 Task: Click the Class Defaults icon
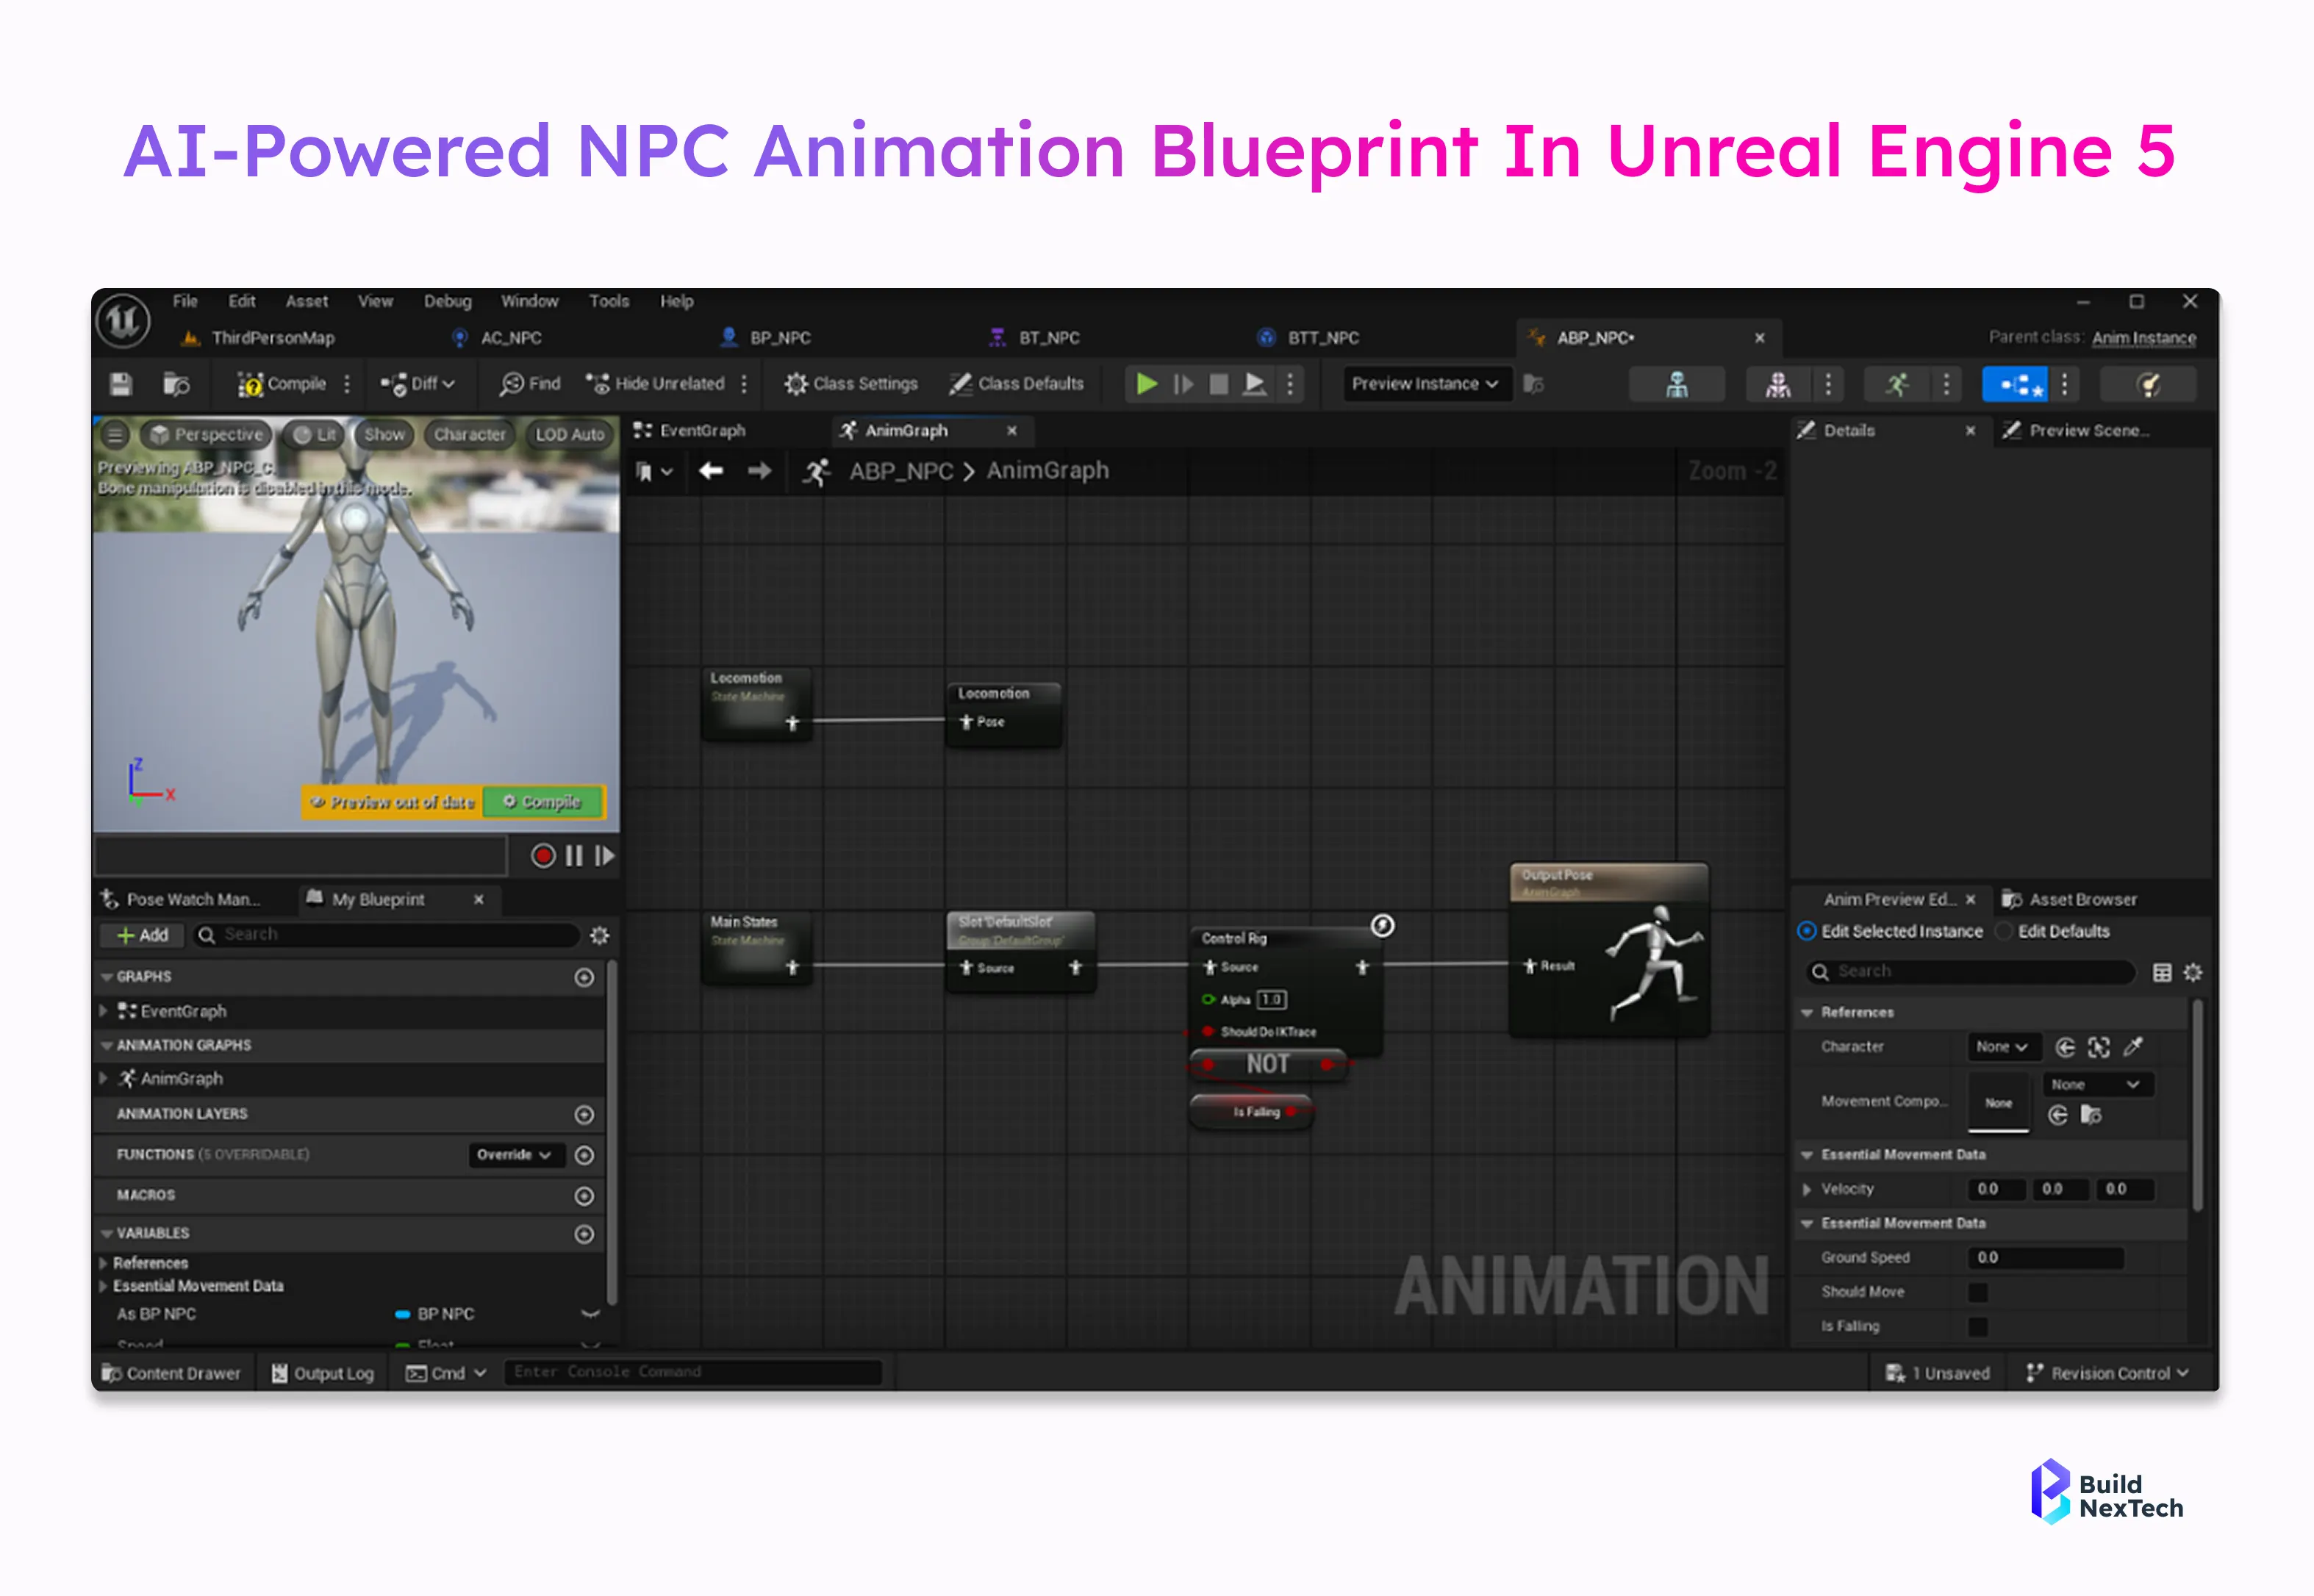tap(1017, 383)
